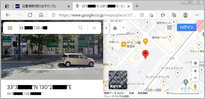Click the address bar URL field
This screenshot has height=99, width=205.
coord(97,15)
